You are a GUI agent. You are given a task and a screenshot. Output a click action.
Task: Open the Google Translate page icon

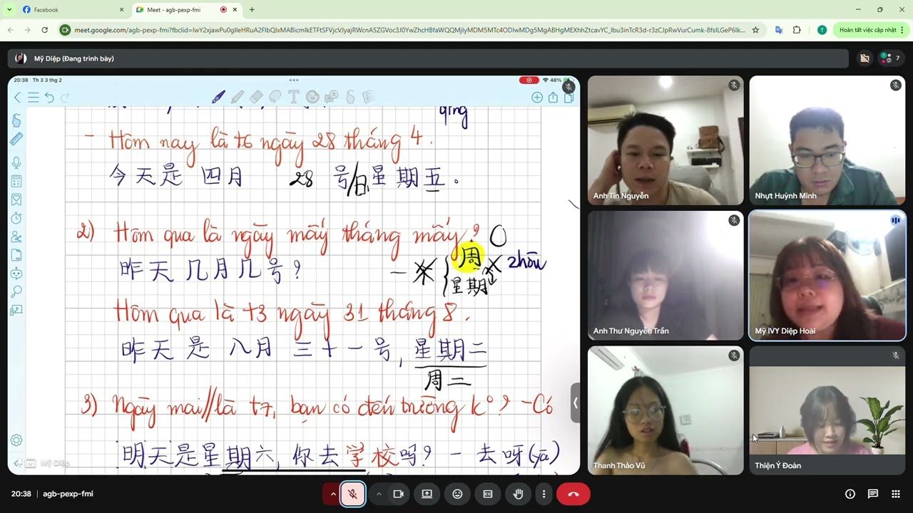click(x=779, y=30)
